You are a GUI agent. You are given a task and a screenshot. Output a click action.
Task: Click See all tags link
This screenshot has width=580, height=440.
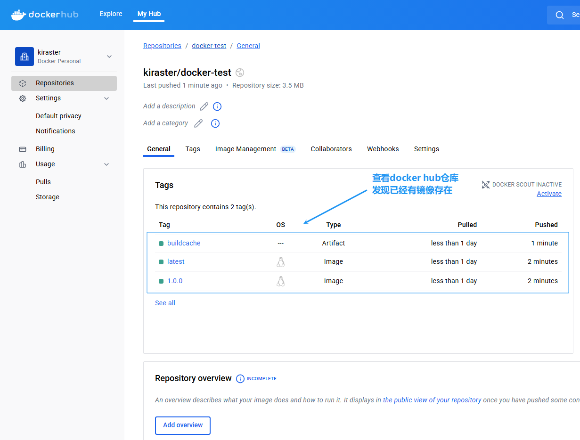[x=165, y=303]
